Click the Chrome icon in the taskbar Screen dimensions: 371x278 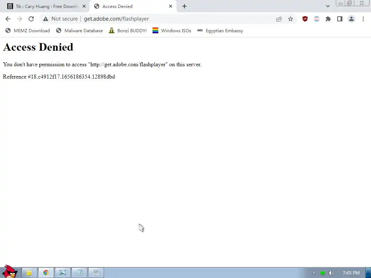click(46, 273)
